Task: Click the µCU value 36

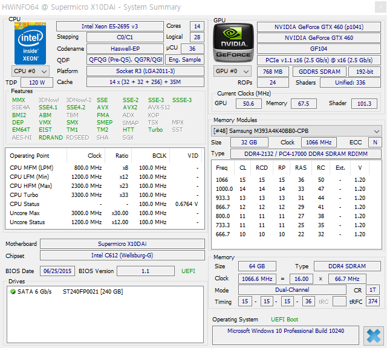Action: click(192, 48)
